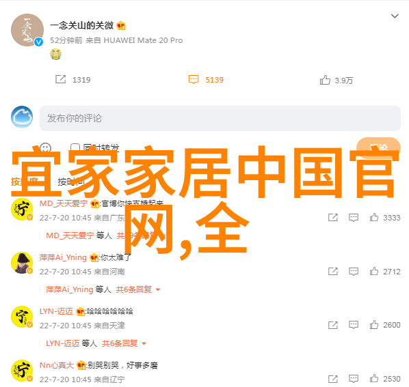Focus the 发布你的评论 input field
The image size is (409, 387).
[x=220, y=118]
